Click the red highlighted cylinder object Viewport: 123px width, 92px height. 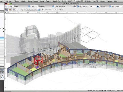click(x=38, y=61)
